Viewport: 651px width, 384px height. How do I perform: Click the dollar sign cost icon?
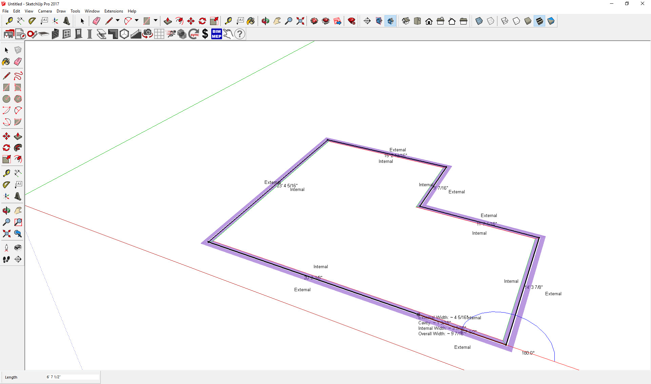(205, 34)
